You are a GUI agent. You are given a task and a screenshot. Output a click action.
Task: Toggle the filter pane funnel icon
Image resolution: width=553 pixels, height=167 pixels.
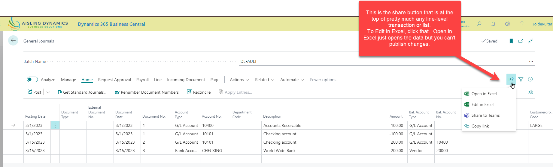click(521, 79)
